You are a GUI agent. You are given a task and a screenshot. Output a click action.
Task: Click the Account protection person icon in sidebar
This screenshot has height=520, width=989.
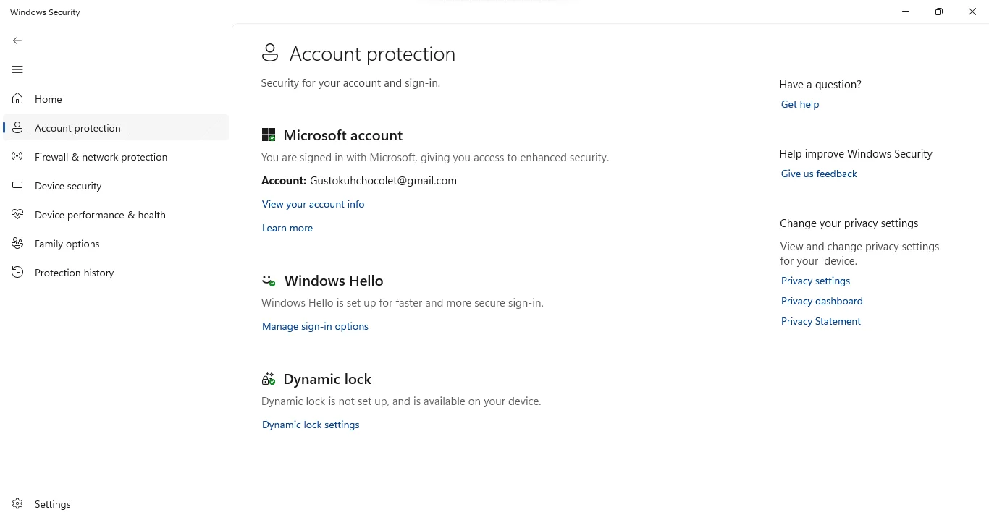[17, 127]
